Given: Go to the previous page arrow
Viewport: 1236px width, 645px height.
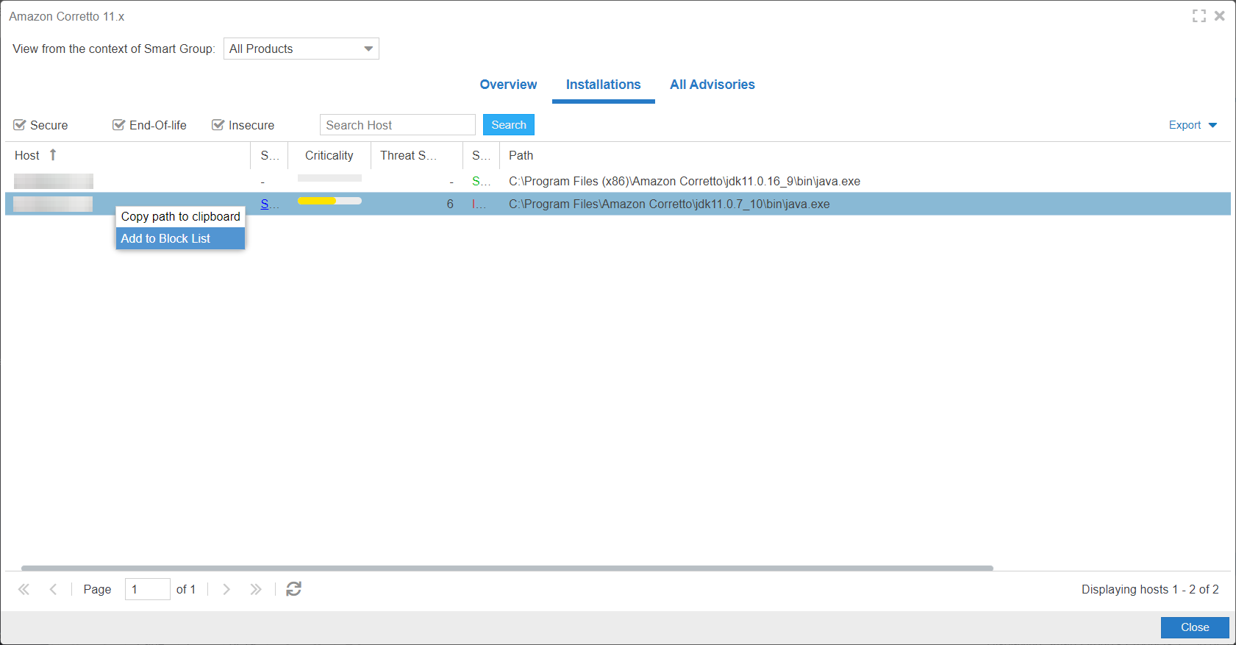Looking at the screenshot, I should [x=53, y=589].
